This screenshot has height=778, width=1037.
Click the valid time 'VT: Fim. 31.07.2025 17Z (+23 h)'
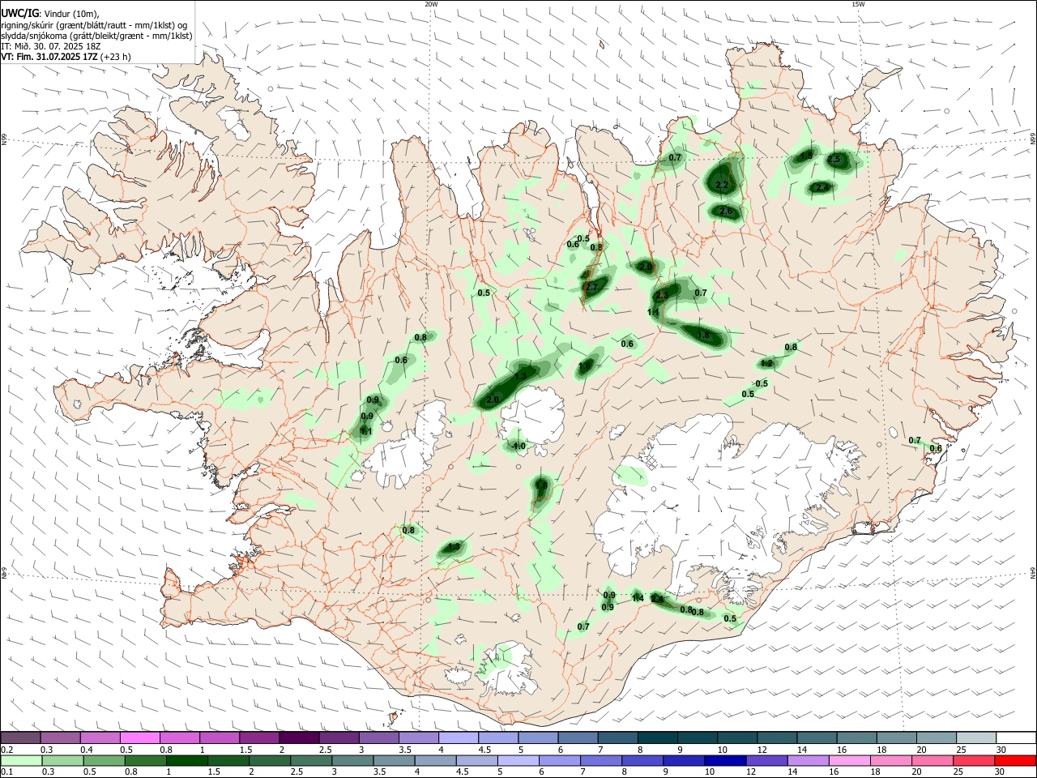tap(66, 57)
